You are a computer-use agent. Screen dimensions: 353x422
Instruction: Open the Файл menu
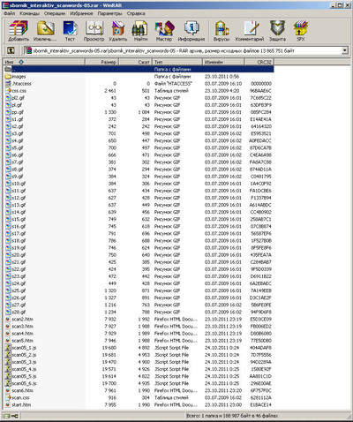[x=9, y=13]
